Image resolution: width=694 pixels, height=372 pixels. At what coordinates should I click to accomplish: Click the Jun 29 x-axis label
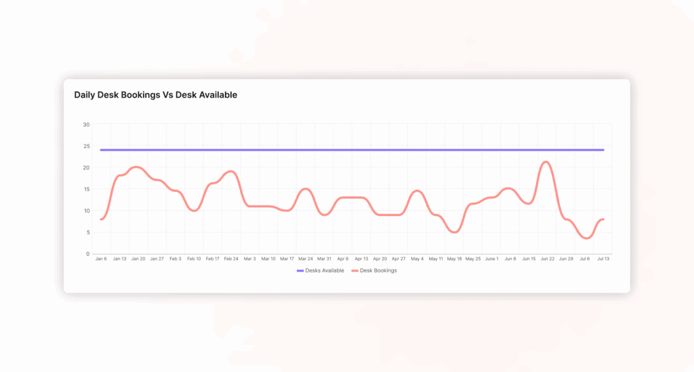click(x=566, y=259)
